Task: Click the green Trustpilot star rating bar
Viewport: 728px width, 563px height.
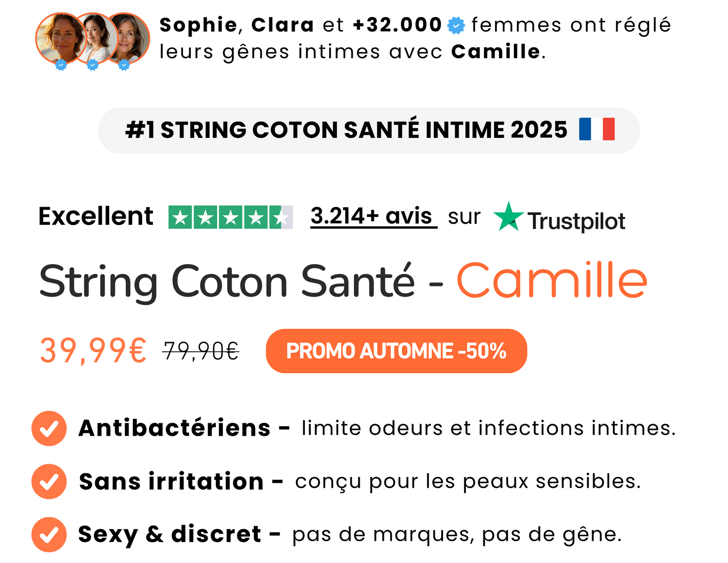Action: click(x=231, y=217)
